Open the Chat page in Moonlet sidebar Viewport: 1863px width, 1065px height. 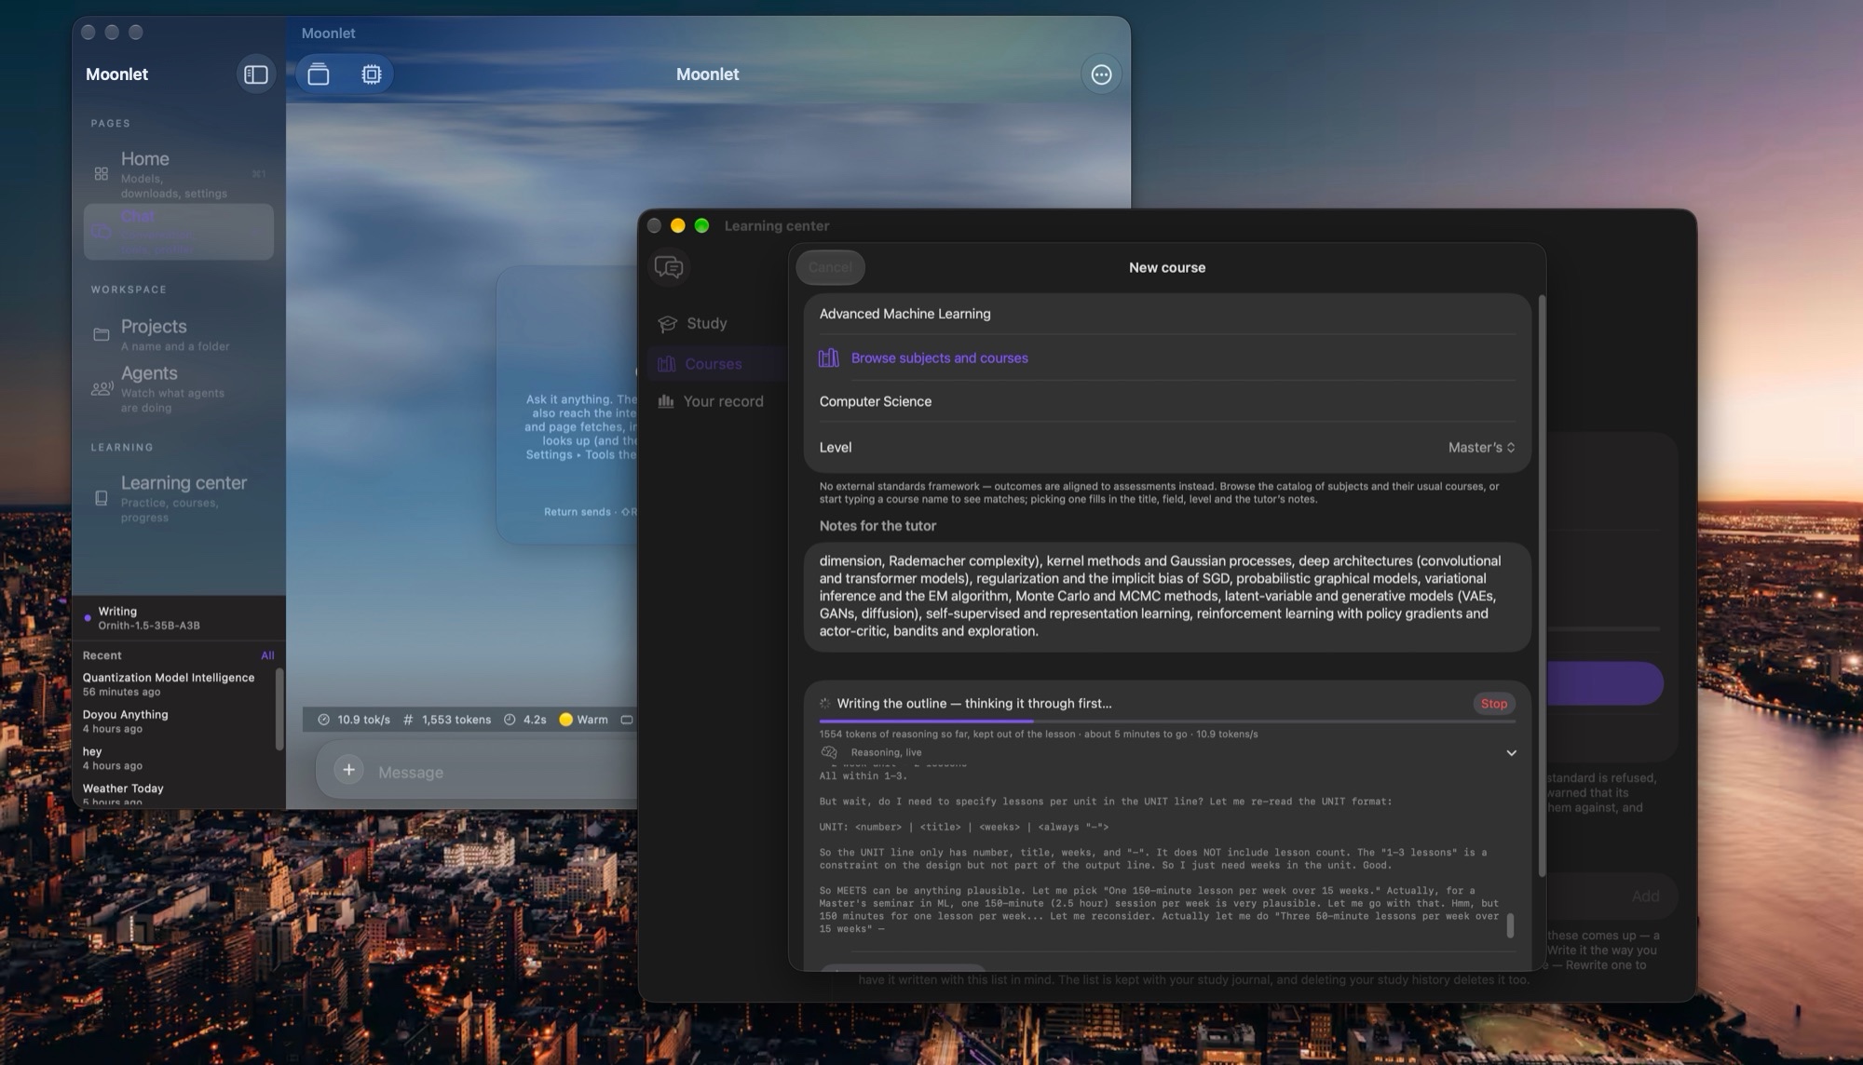click(179, 232)
